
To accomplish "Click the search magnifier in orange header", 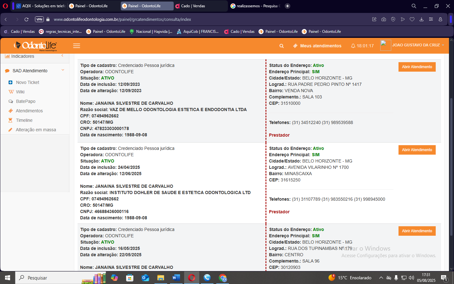I will pyautogui.click(x=282, y=46).
